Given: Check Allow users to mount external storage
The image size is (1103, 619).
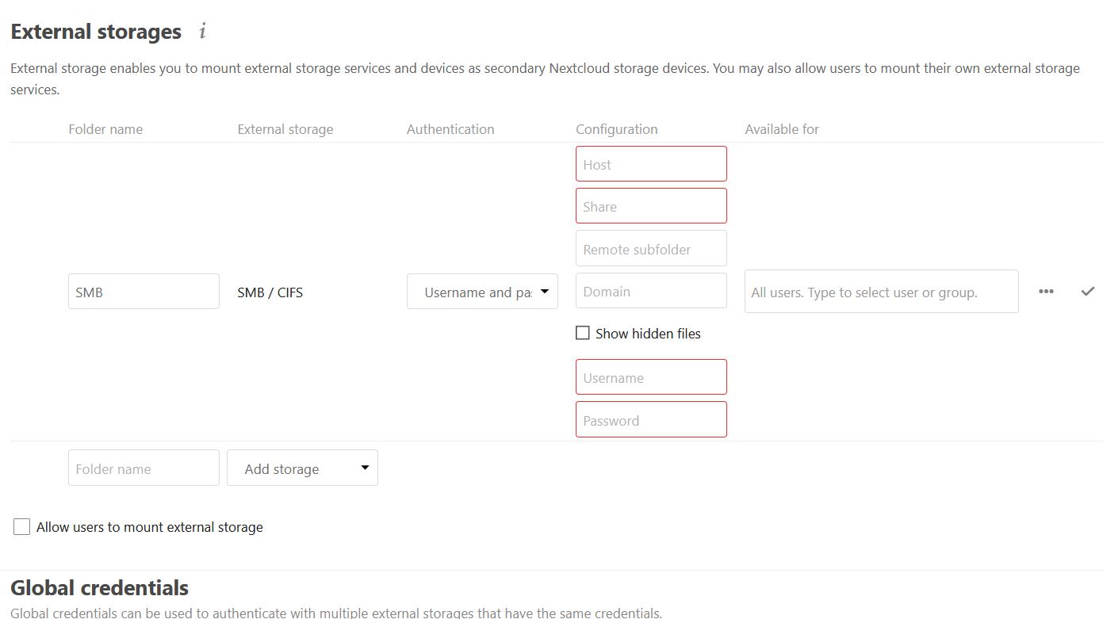Looking at the screenshot, I should point(22,527).
